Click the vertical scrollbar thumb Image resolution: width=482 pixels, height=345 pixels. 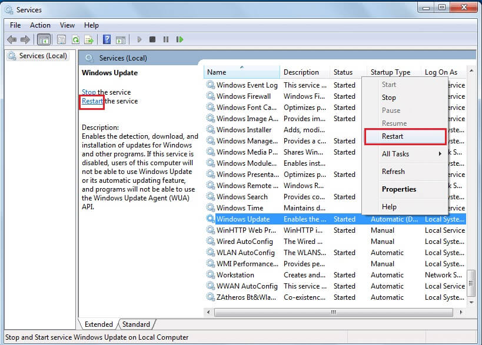[x=471, y=283]
